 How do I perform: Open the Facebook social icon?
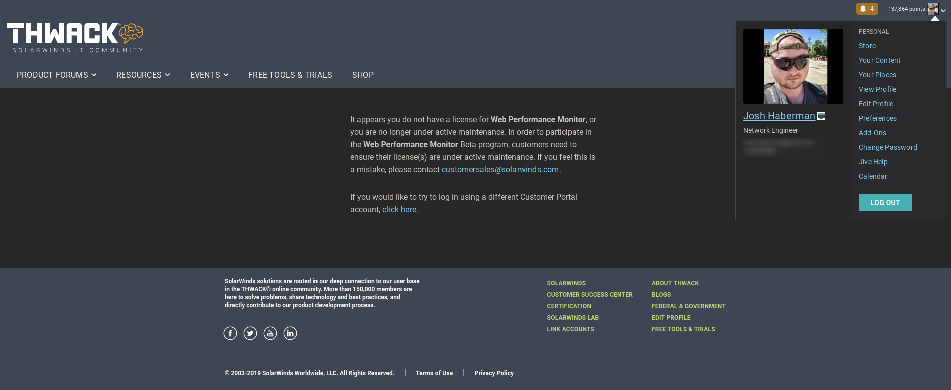tap(230, 333)
